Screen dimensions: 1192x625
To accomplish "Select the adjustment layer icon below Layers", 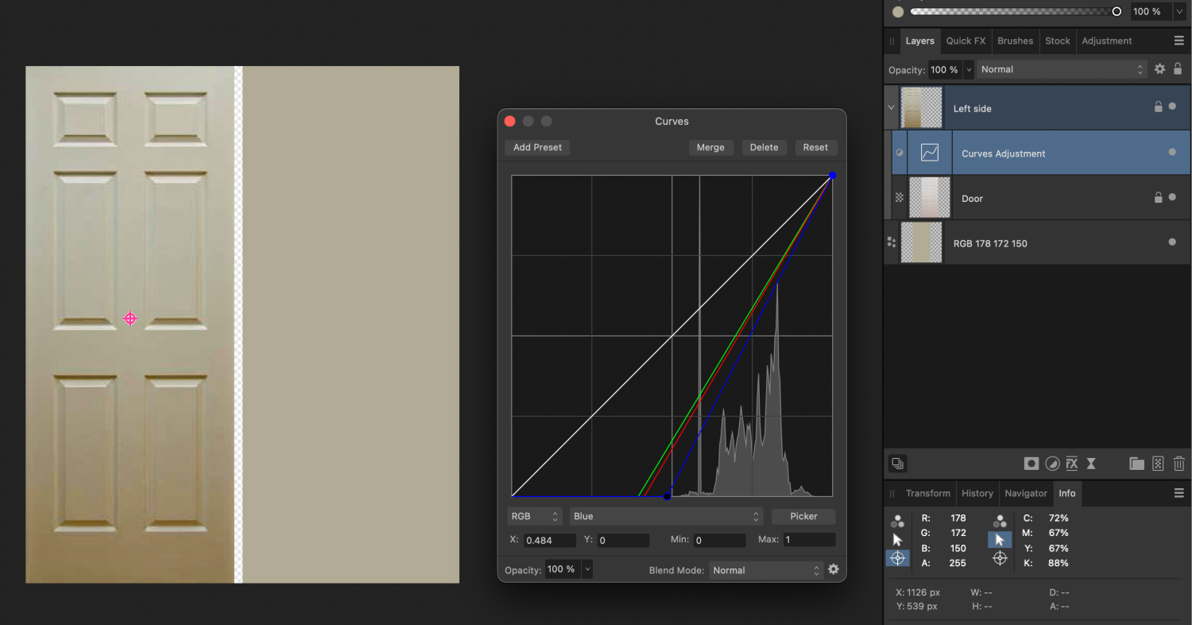I will coord(1052,464).
